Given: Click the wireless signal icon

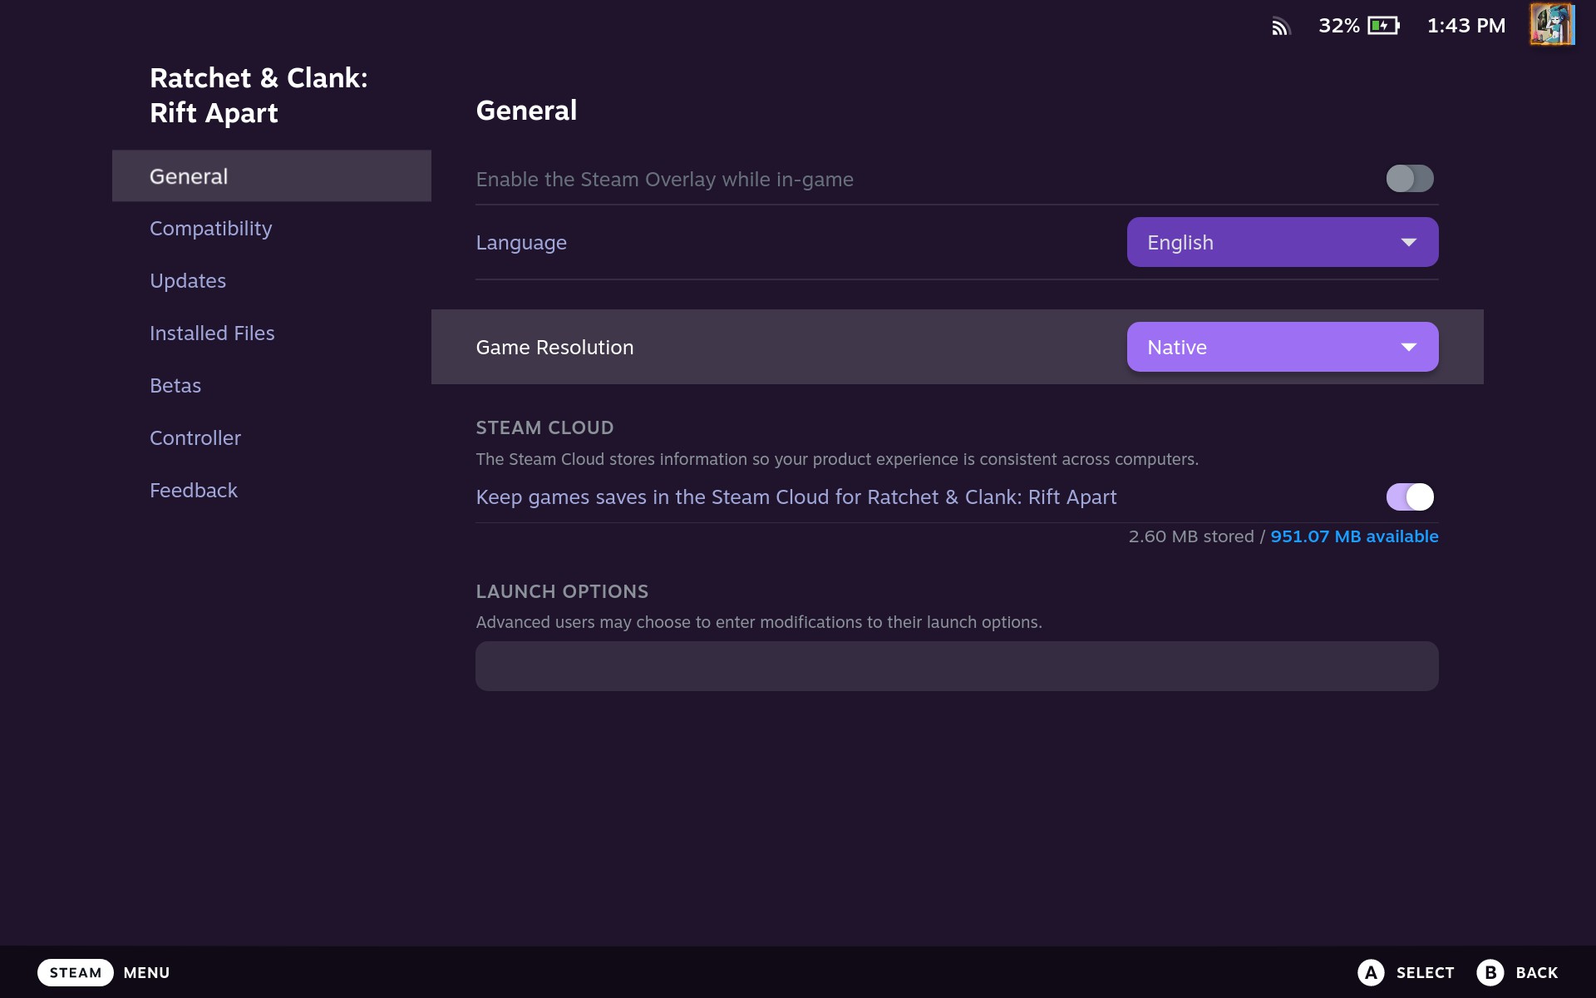Looking at the screenshot, I should coord(1281,27).
